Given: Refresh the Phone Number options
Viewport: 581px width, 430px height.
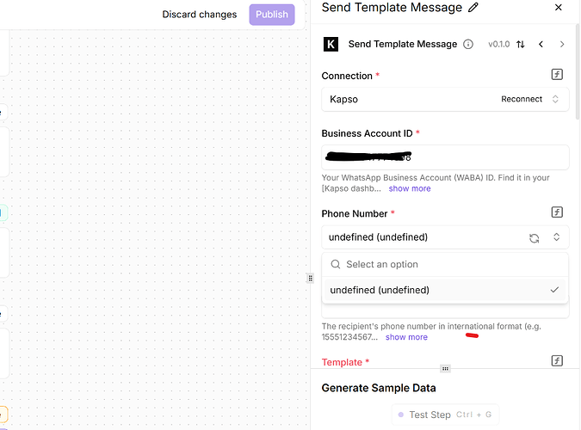Looking at the screenshot, I should click(x=534, y=238).
